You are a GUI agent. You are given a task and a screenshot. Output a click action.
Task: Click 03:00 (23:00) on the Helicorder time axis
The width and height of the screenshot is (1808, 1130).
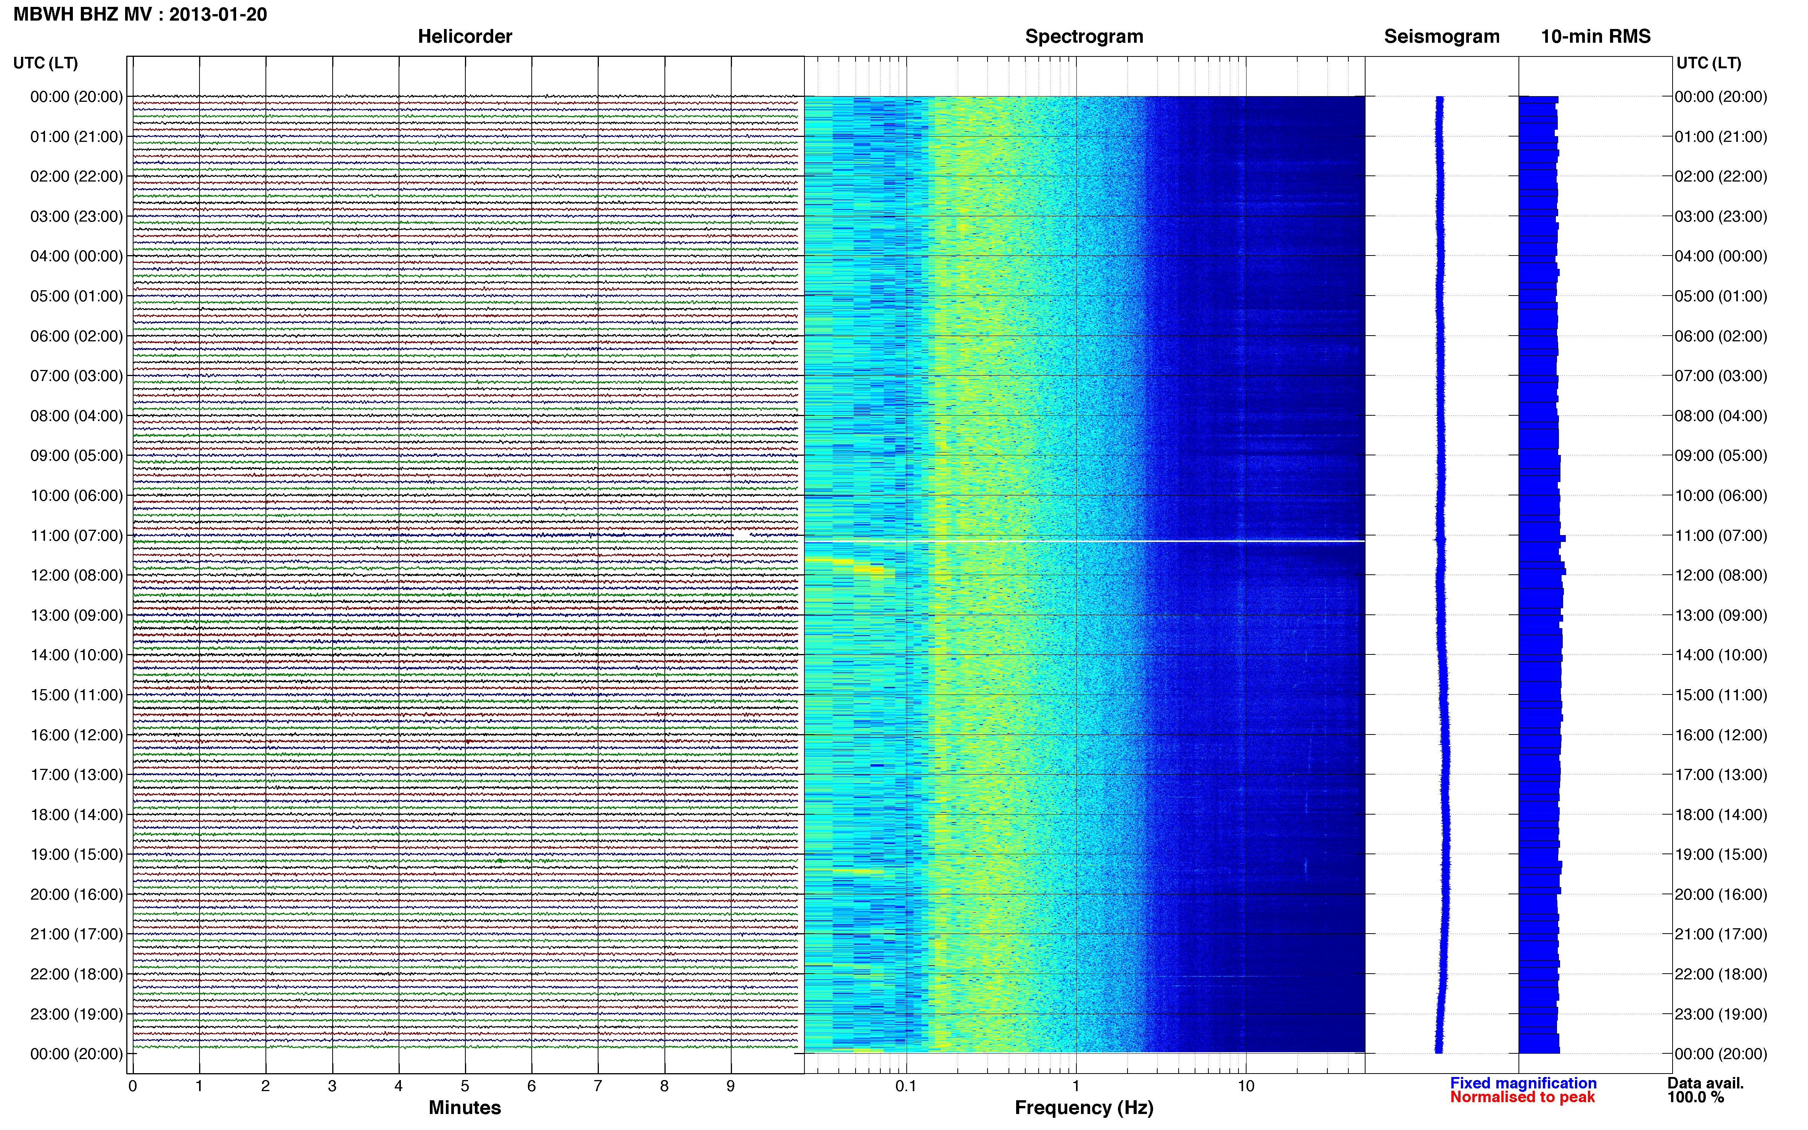(x=76, y=217)
